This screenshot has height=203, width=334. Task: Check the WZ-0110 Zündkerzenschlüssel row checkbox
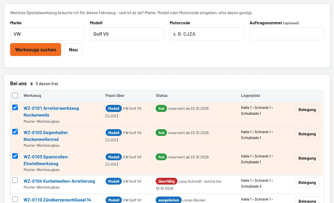15,199
